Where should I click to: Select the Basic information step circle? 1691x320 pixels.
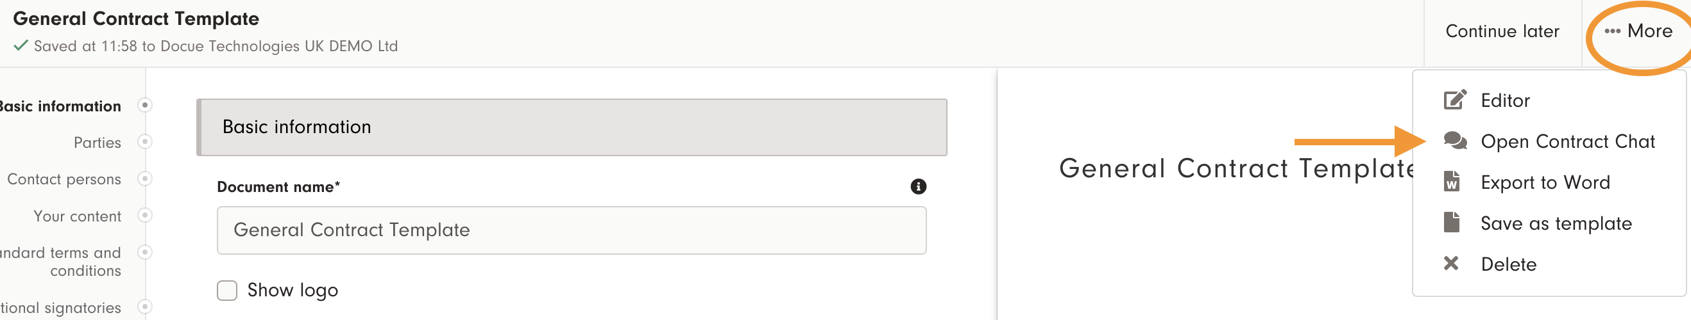[145, 106]
